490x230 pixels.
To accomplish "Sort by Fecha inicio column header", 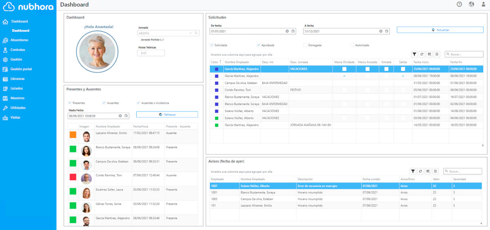I will coord(430,62).
